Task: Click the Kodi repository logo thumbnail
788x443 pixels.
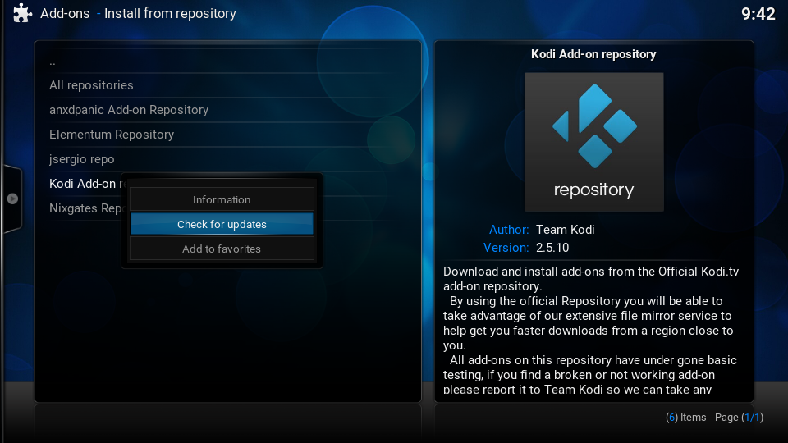Action: coord(594,142)
